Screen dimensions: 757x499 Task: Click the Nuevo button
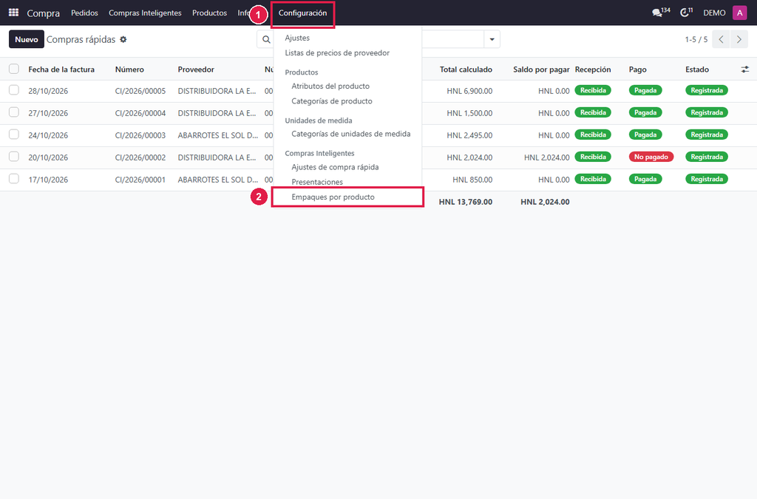tap(27, 40)
